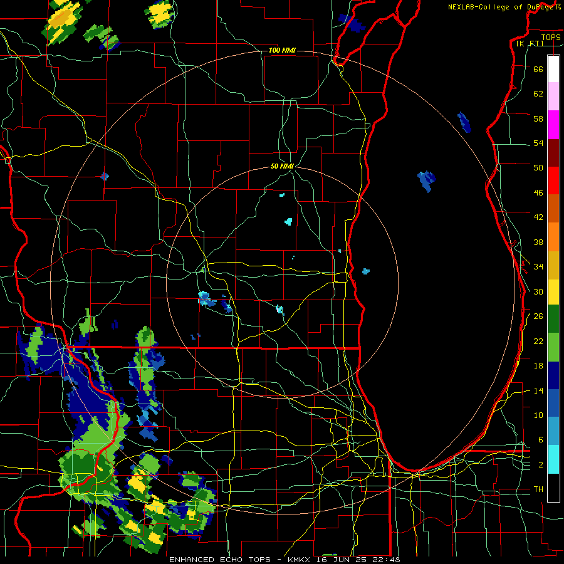Click the 'NEXLAB-College of DuPage' credit text
Screen dimensions: 564x564
[x=500, y=7]
